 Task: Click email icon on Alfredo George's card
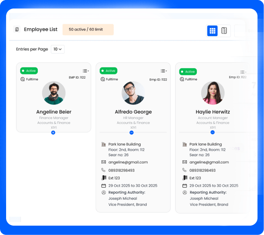(103, 162)
